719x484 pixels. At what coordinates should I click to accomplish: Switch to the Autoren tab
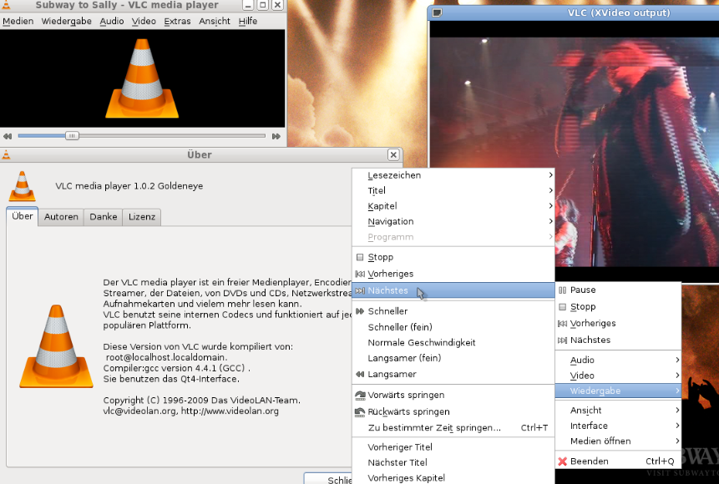tap(61, 217)
